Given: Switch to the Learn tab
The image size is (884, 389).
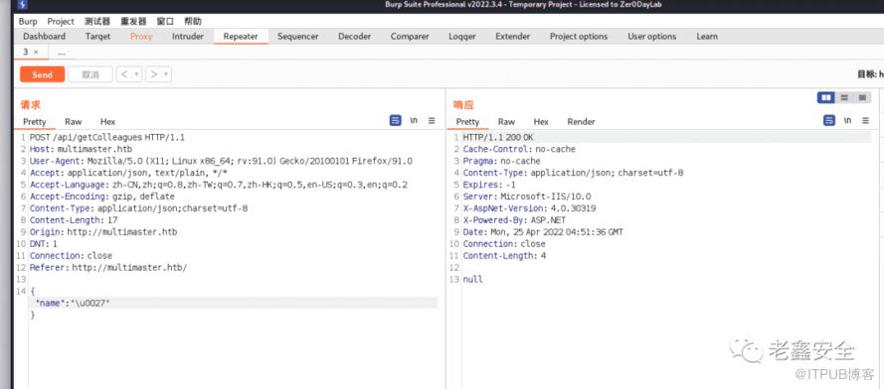Looking at the screenshot, I should 707,36.
